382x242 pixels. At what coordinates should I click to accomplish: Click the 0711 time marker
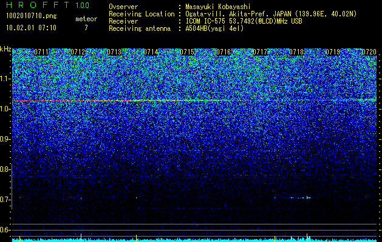click(x=41, y=52)
